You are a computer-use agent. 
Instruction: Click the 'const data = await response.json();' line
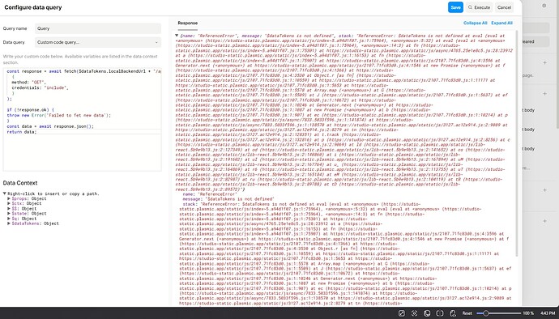tap(50, 126)
